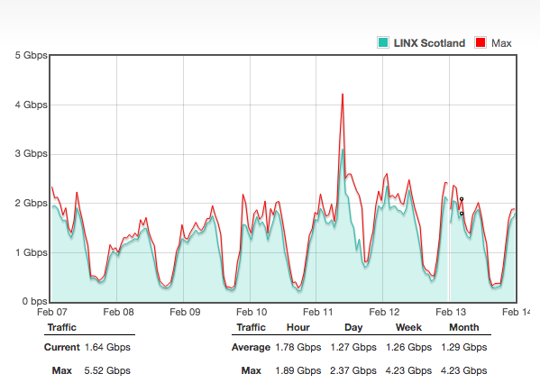Click the Feb 10 date label
The width and height of the screenshot is (540, 392).
point(252,312)
